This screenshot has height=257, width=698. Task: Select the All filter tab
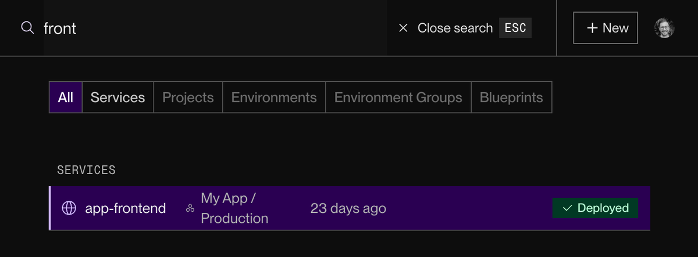66,97
